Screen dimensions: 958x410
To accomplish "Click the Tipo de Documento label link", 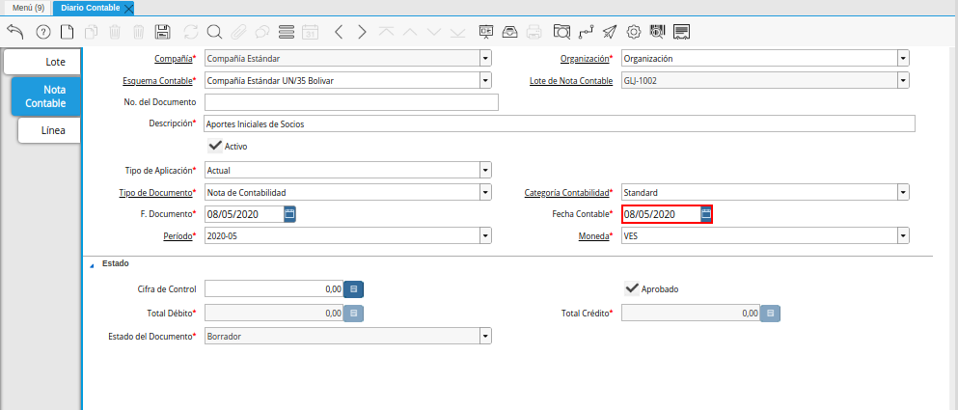I will (155, 193).
